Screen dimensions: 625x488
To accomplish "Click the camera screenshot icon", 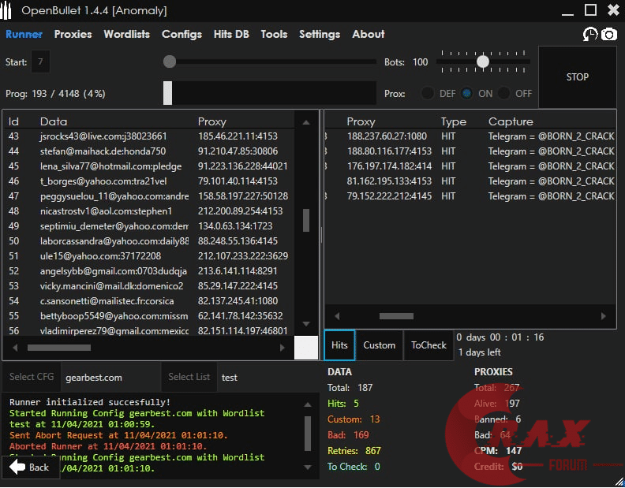I will 608,34.
